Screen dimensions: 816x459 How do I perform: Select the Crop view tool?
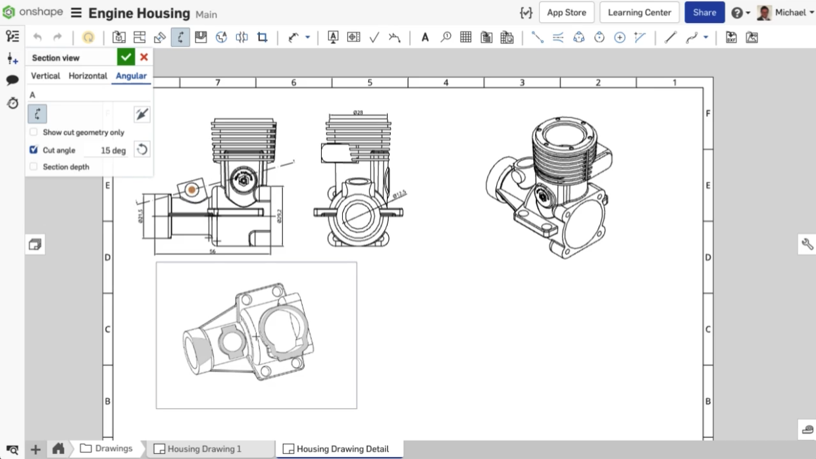click(262, 37)
